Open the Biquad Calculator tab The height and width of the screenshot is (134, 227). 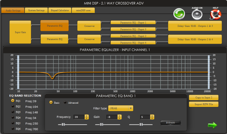click(x=60, y=10)
